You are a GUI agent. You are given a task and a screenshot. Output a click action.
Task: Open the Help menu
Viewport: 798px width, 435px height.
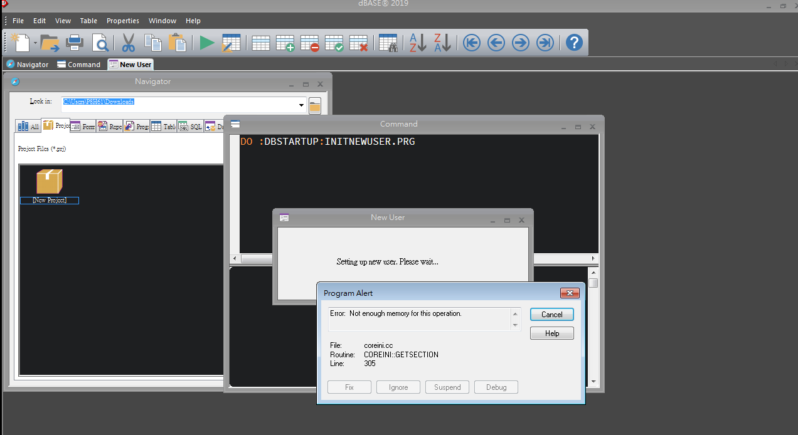[x=193, y=21]
